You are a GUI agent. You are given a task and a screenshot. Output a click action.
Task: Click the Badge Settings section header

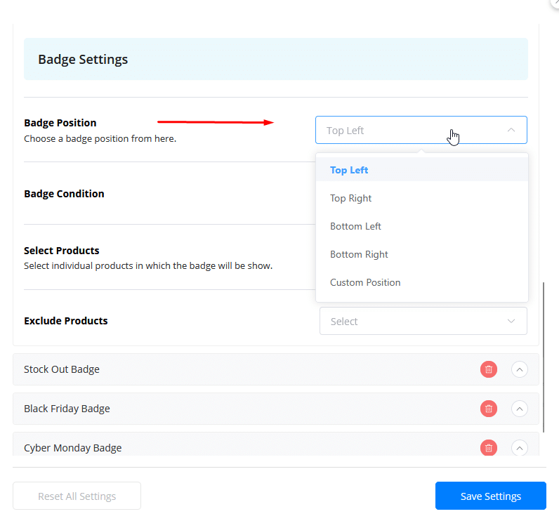pyautogui.click(x=83, y=59)
